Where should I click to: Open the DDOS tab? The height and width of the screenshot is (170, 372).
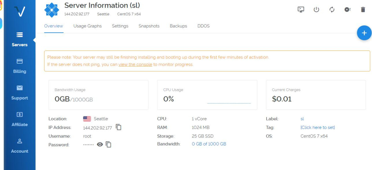[203, 26]
